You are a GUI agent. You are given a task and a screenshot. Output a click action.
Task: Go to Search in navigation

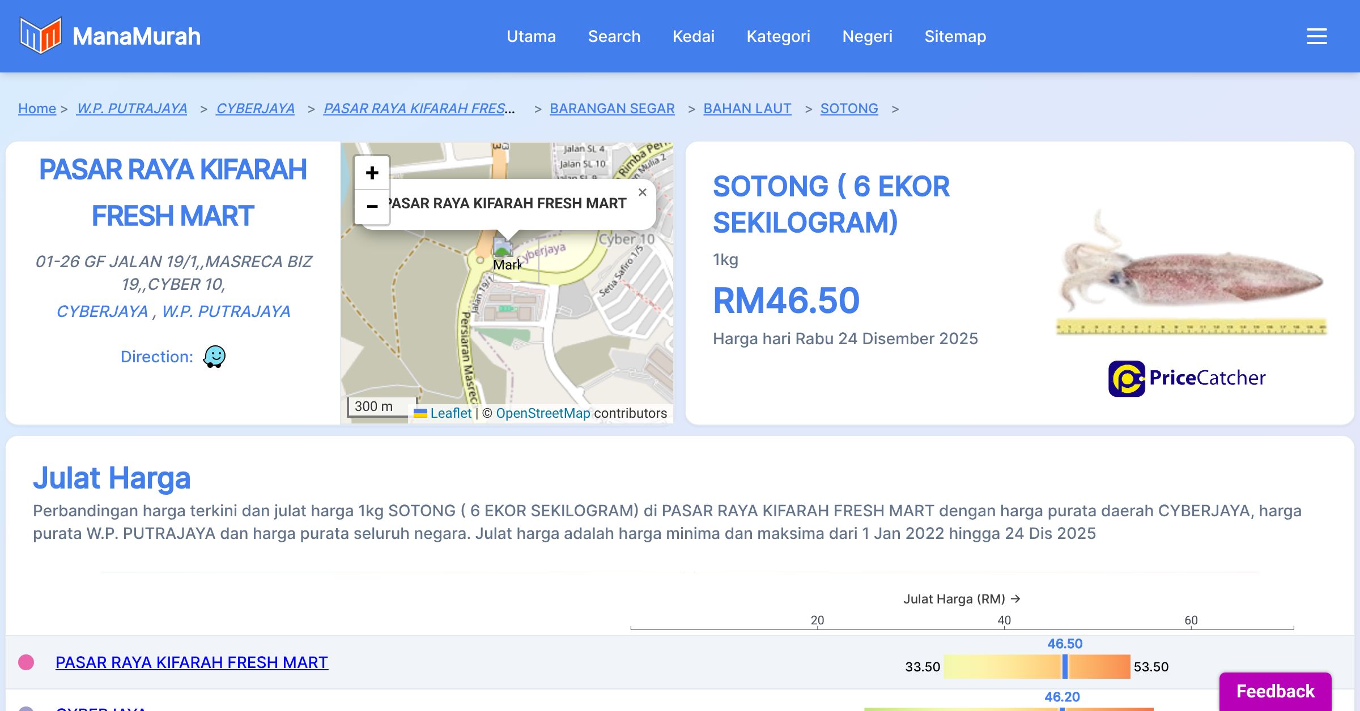pyautogui.click(x=614, y=36)
